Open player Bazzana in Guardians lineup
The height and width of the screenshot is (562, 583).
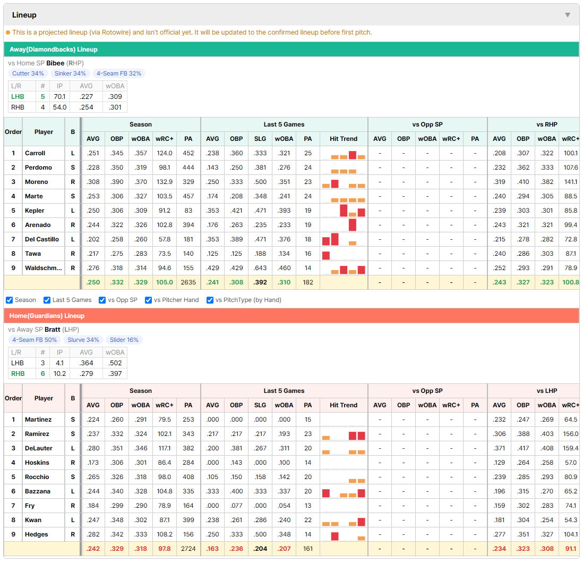pos(38,492)
